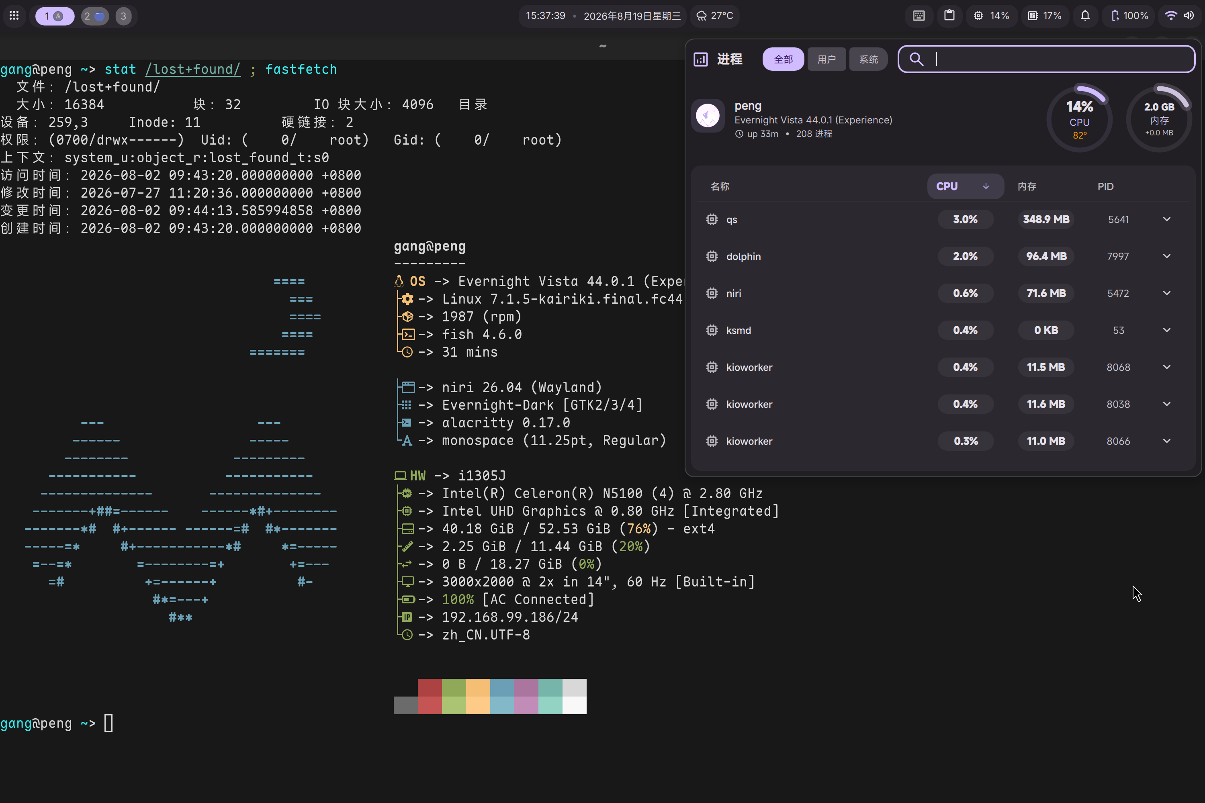1205x803 pixels.
Task: Click the CPU 14% indicator in top bar
Action: tap(992, 16)
